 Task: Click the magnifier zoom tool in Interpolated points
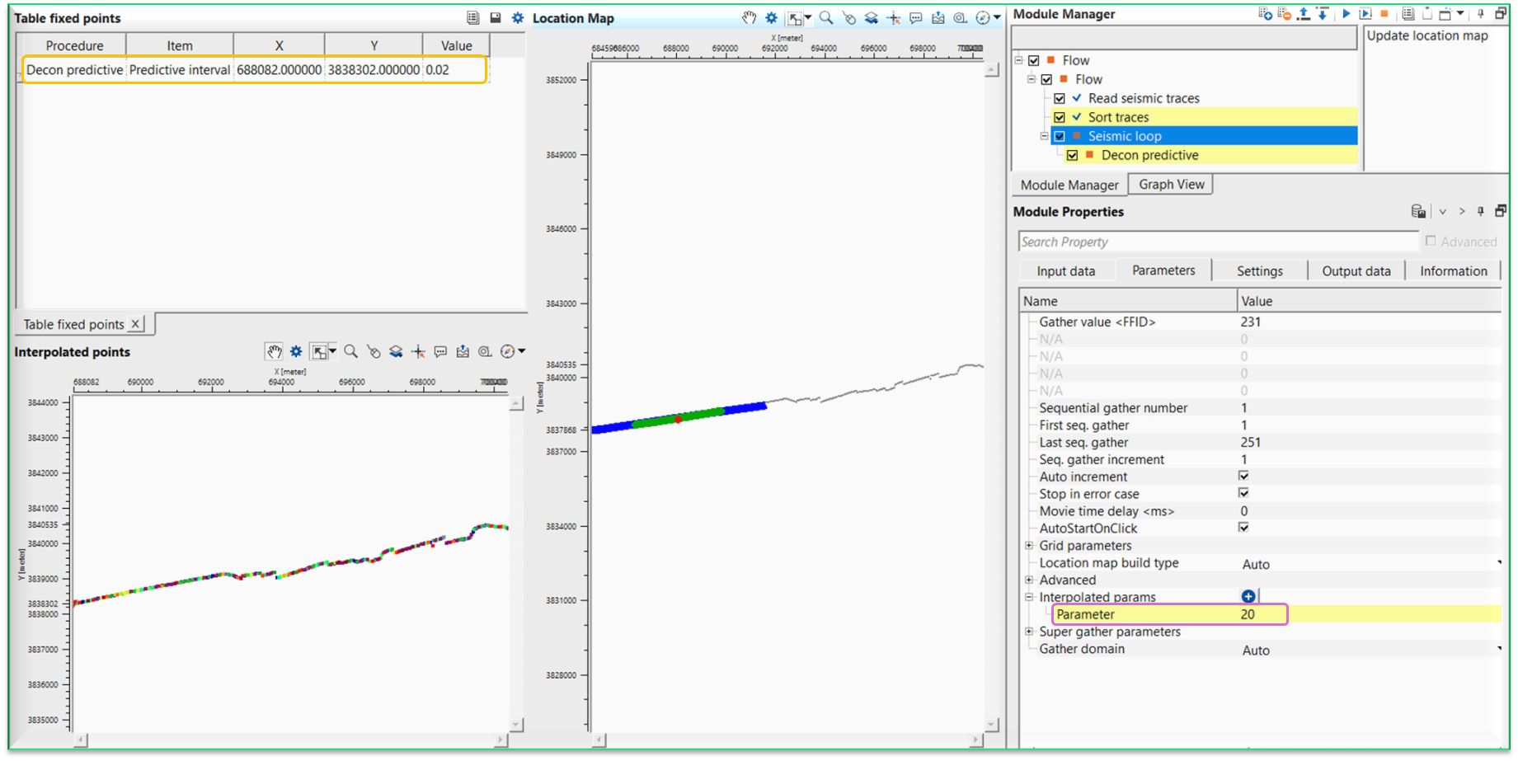coord(350,352)
